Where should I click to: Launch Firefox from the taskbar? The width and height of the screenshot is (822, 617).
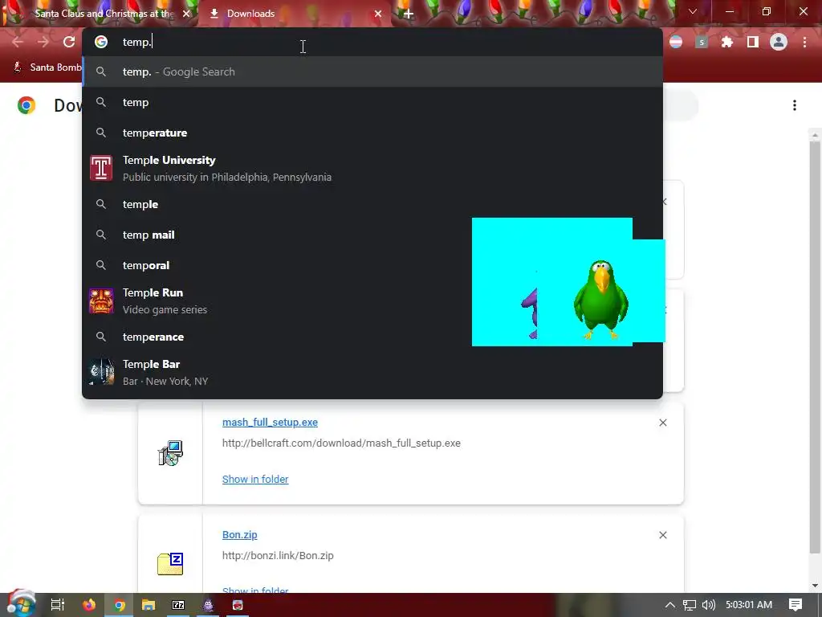click(x=89, y=605)
